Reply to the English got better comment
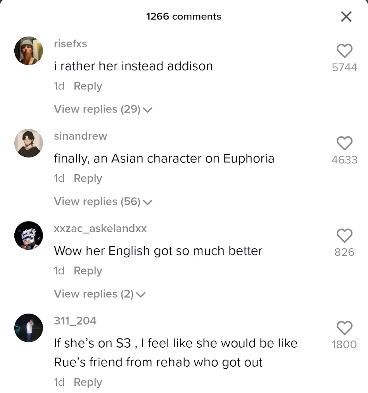368x393 pixels. pyautogui.click(x=88, y=271)
